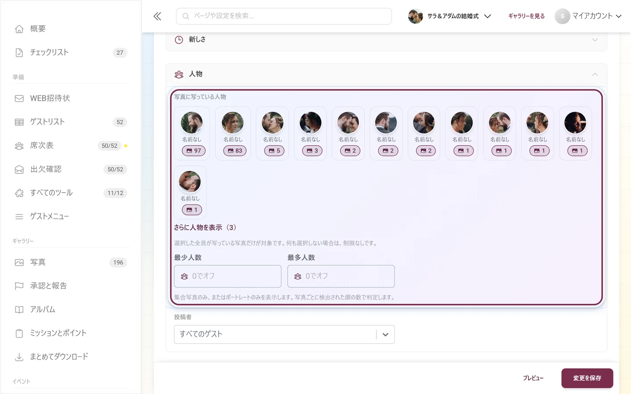Viewport: 631px width, 394px height.
Task: Click the 27 badge next to チェックリスト
Action: [120, 53]
